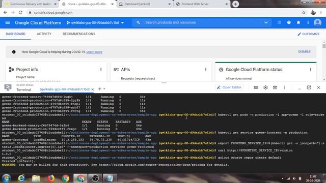The height and width of the screenshot is (183, 326).
Task: Switch to Frontend Web Server browser tab
Action: (x=202, y=4)
